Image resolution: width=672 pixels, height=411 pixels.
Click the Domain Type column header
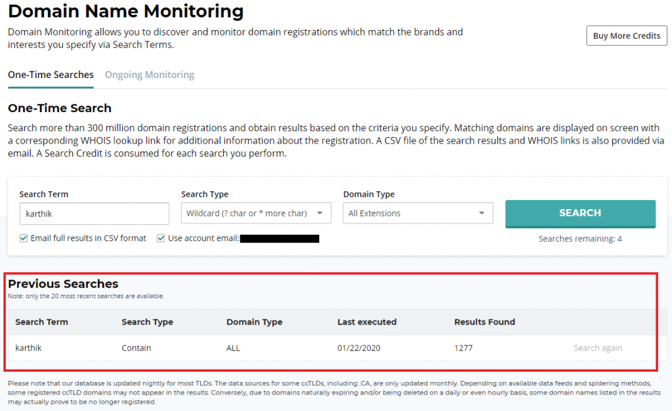click(x=255, y=322)
